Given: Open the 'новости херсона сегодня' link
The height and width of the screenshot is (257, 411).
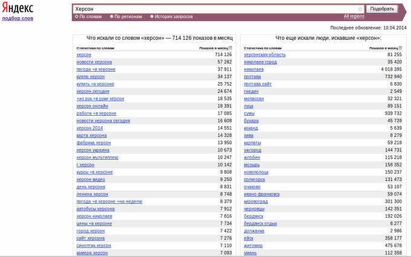Looking at the screenshot, I should [103, 121].
